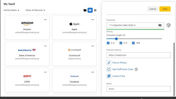Viewport: 176px width, 99px height.
Task: Open Amazon record options menu
Action: click(x=45, y=20)
